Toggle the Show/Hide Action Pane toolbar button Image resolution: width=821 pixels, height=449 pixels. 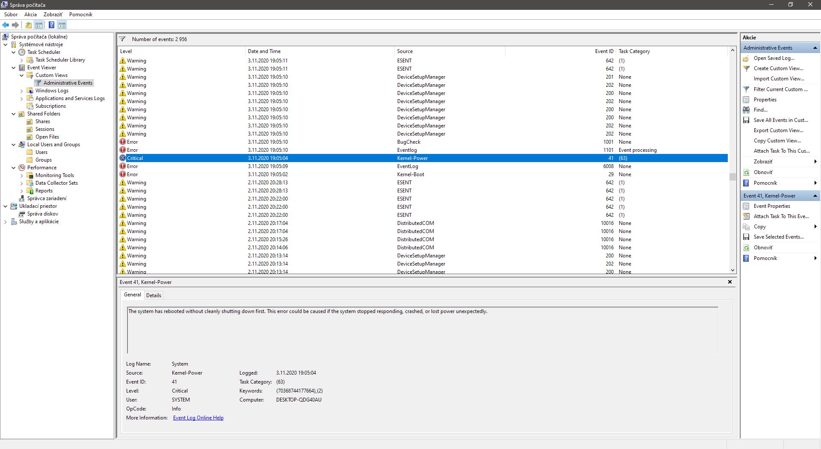pos(62,25)
